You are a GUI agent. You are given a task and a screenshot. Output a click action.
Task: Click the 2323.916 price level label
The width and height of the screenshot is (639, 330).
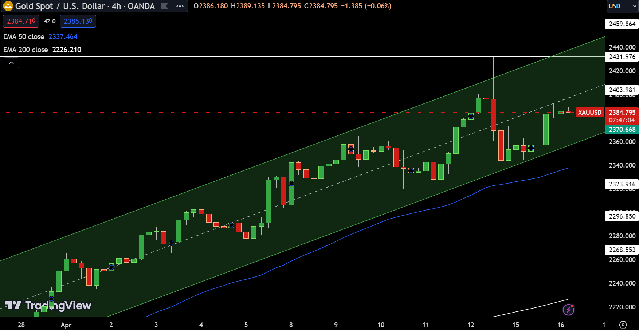[x=622, y=184]
